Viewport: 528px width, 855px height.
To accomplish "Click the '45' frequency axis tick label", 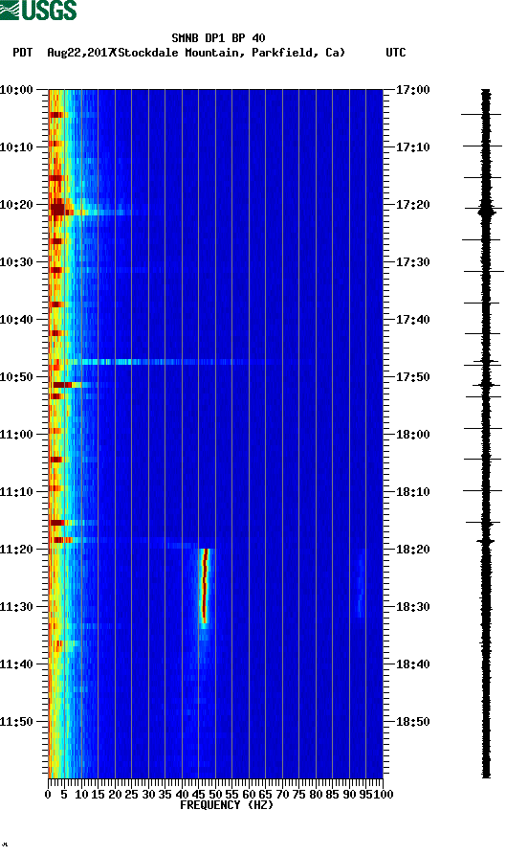I will tap(198, 795).
